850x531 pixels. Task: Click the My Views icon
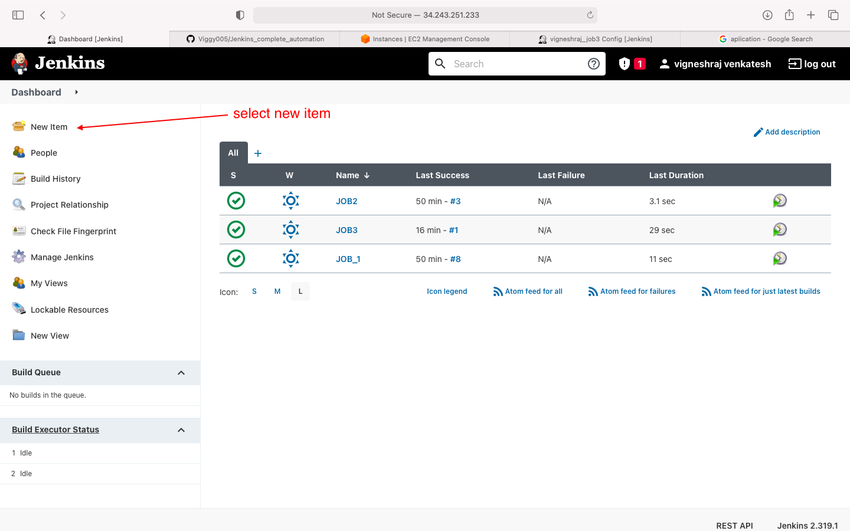click(x=19, y=283)
